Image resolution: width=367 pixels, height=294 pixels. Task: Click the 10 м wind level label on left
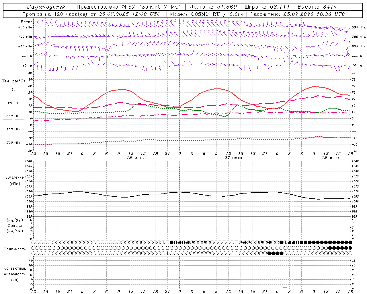coord(28,65)
